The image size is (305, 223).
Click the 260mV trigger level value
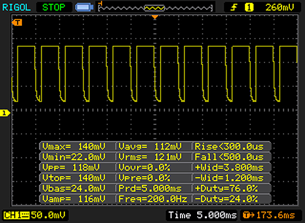click(280, 8)
